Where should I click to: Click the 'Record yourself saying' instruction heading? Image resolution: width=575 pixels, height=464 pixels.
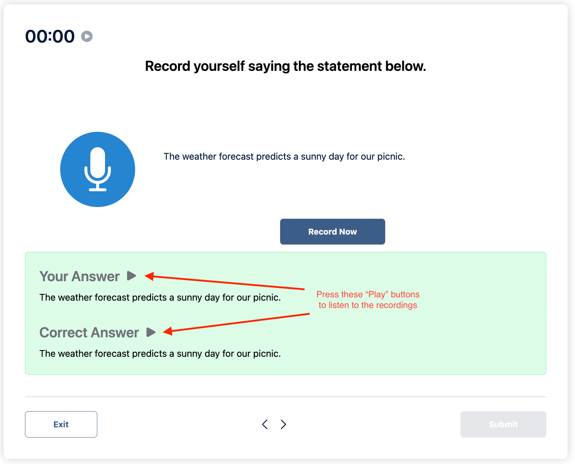[286, 66]
